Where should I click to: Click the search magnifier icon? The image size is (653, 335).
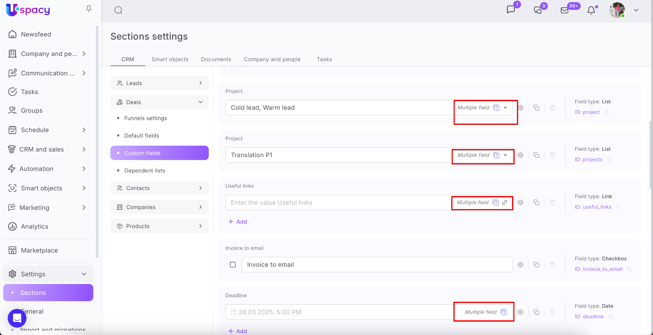[x=118, y=10]
